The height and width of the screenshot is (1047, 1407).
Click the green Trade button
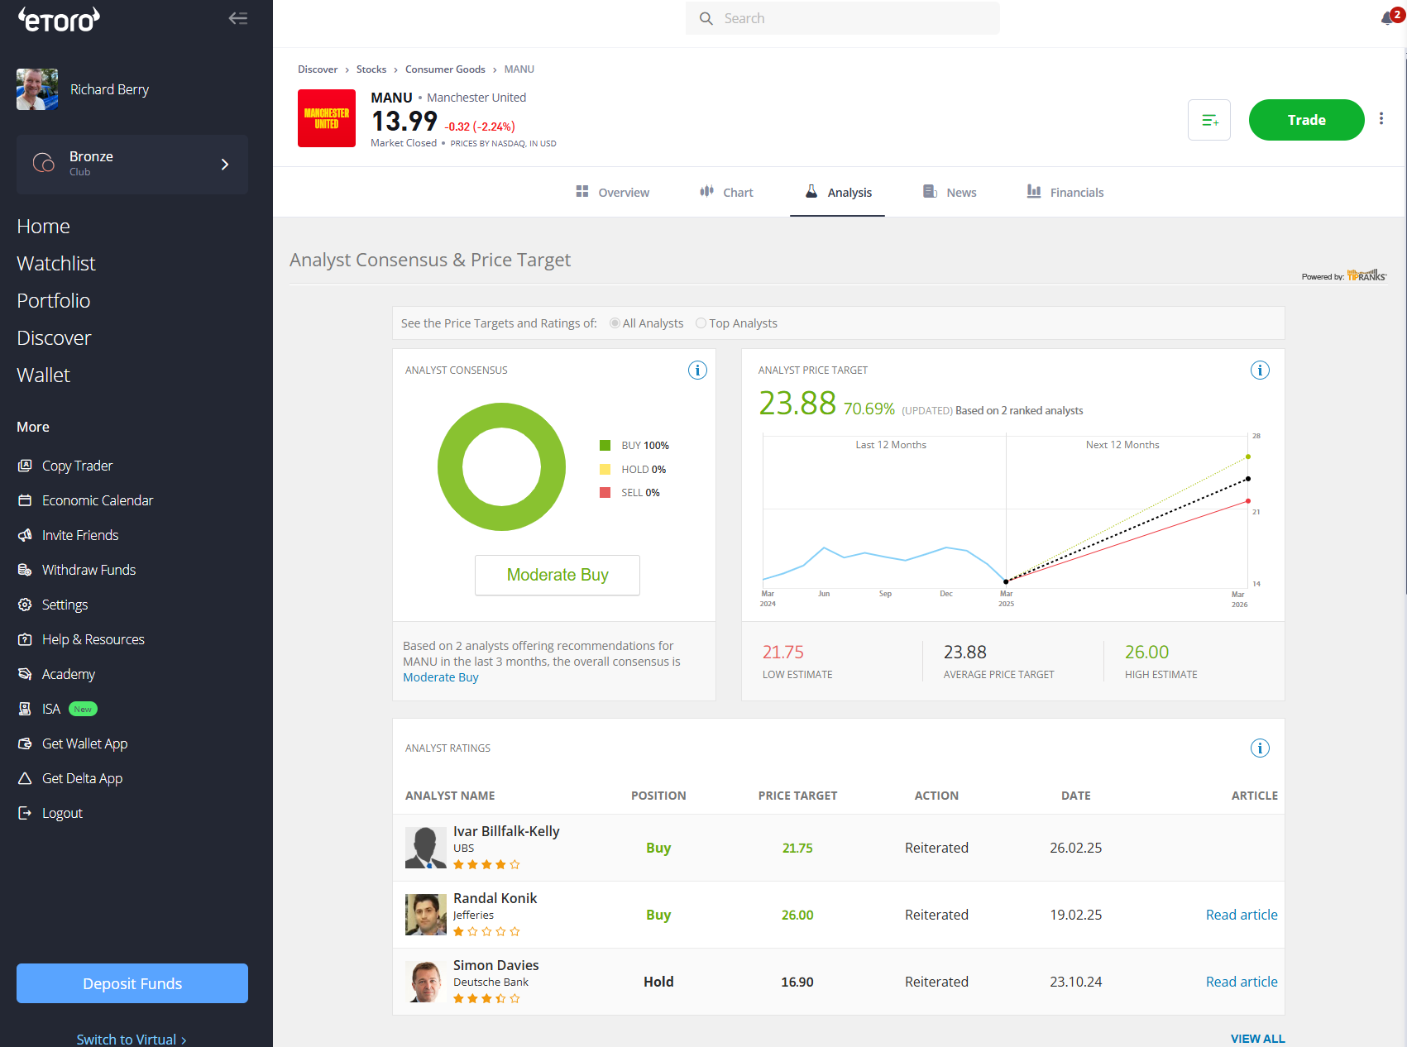[1307, 120]
